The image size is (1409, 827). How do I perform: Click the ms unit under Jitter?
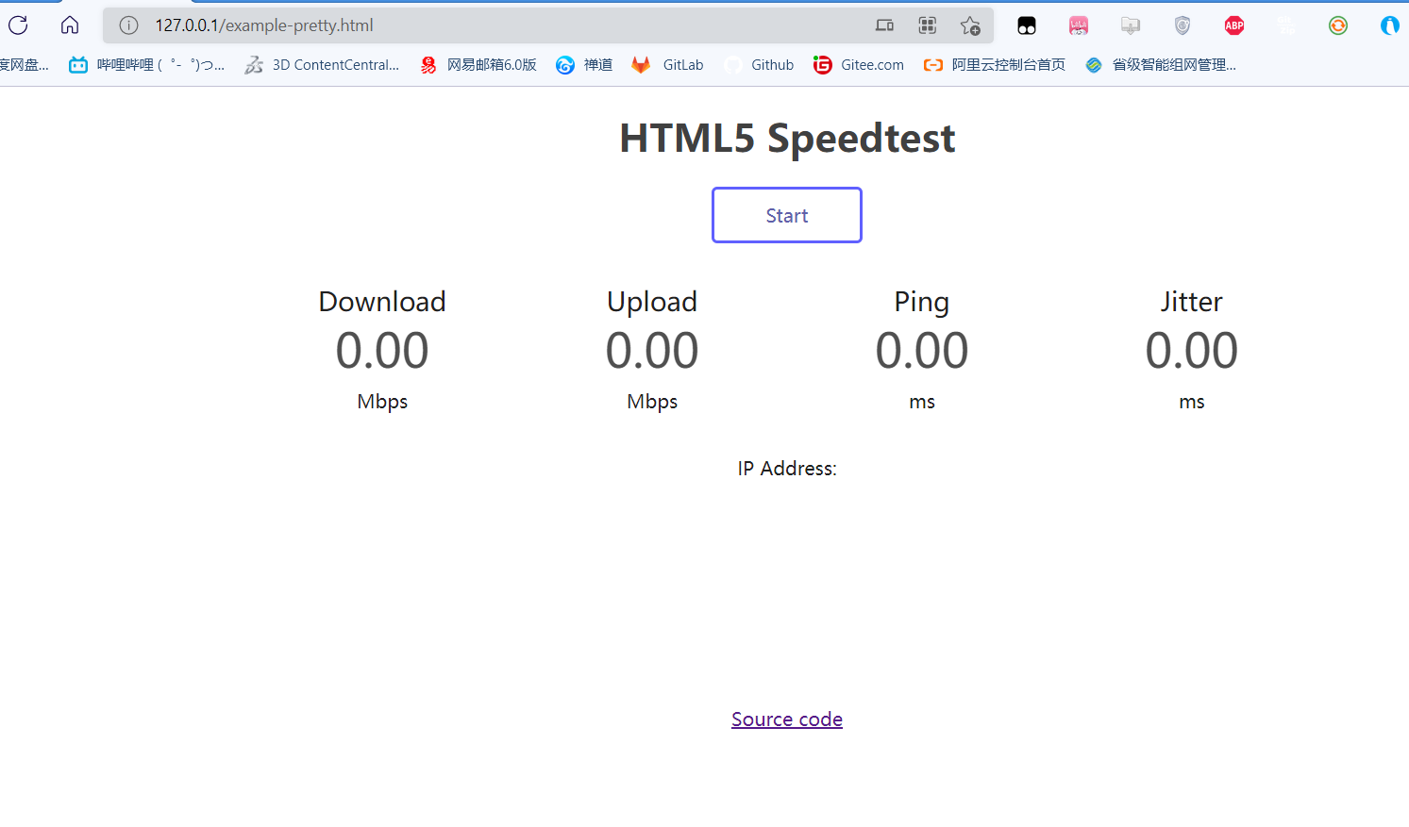[x=1192, y=402]
